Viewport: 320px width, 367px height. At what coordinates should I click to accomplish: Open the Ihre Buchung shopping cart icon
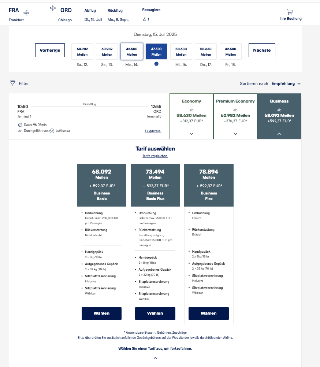click(x=290, y=12)
